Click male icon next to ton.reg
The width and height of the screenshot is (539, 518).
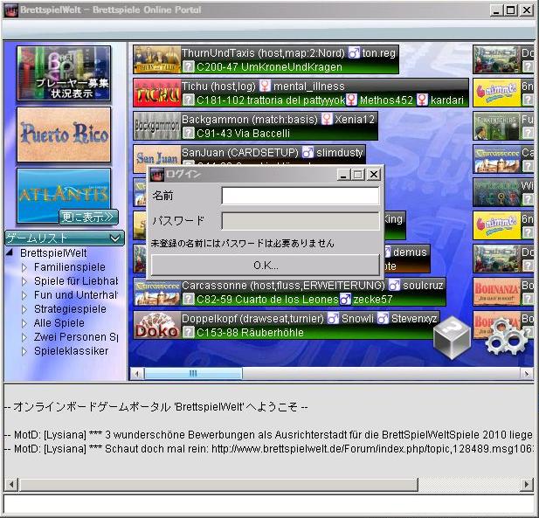[x=354, y=52]
